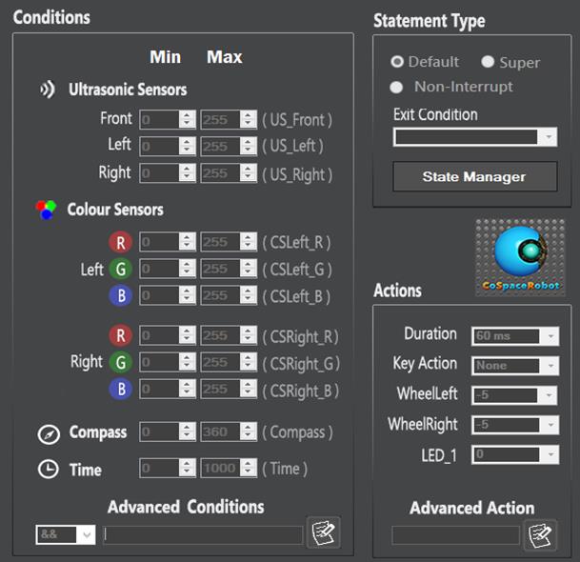Click the Time clock icon
The height and width of the screenshot is (562, 580).
(x=49, y=470)
